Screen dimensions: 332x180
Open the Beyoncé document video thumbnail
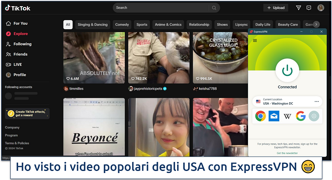pyautogui.click(x=94, y=127)
